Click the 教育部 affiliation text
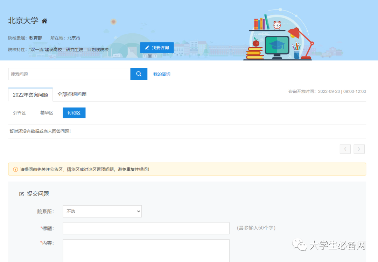Viewport: 378px width, 262px height. [36, 38]
